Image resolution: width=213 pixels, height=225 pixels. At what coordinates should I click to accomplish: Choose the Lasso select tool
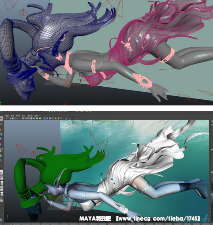(1, 124)
